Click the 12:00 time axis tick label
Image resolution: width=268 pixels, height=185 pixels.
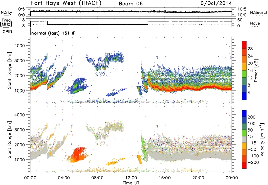[131, 178]
